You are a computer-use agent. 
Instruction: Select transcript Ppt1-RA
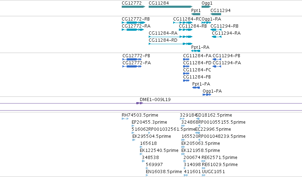pyautogui.click(x=200, y=47)
